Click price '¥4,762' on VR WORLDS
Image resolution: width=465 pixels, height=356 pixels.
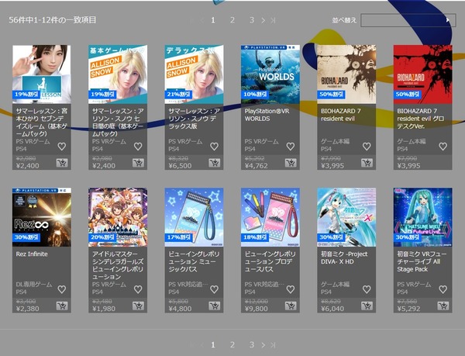(x=257, y=166)
